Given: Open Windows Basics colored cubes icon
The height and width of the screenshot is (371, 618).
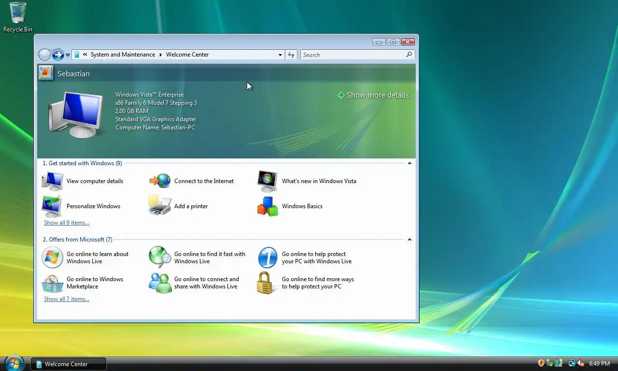Looking at the screenshot, I should point(267,206).
